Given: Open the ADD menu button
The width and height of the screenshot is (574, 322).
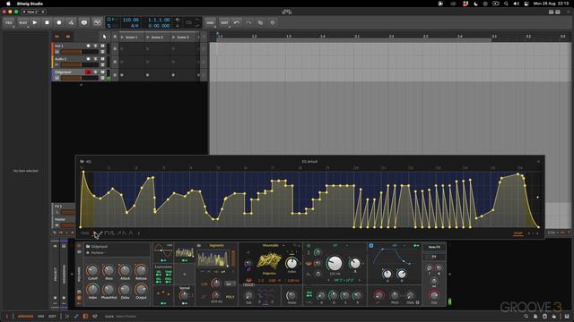Looking at the screenshot, I should coord(210,22).
